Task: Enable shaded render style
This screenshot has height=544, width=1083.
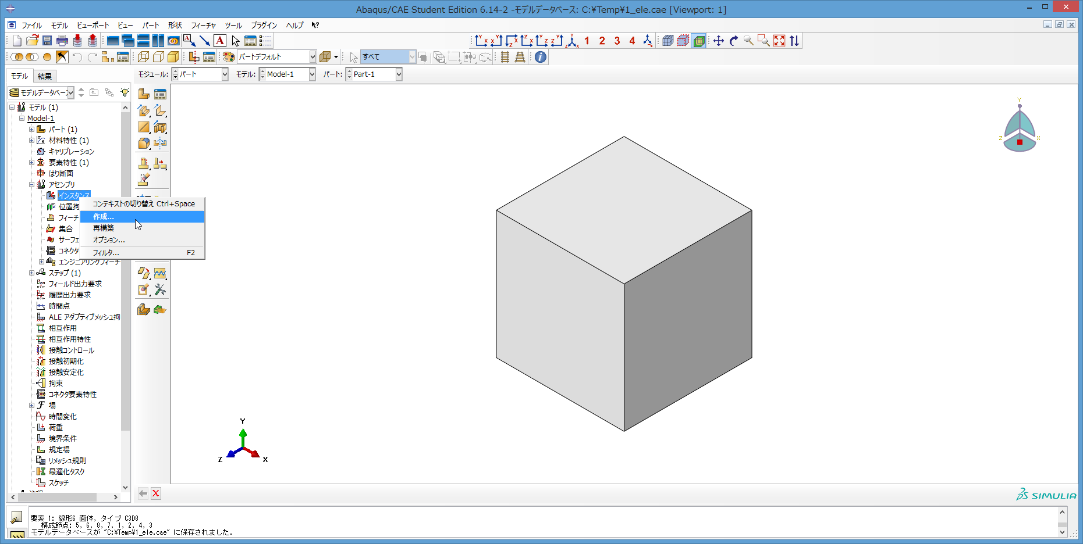Action: coord(173,57)
